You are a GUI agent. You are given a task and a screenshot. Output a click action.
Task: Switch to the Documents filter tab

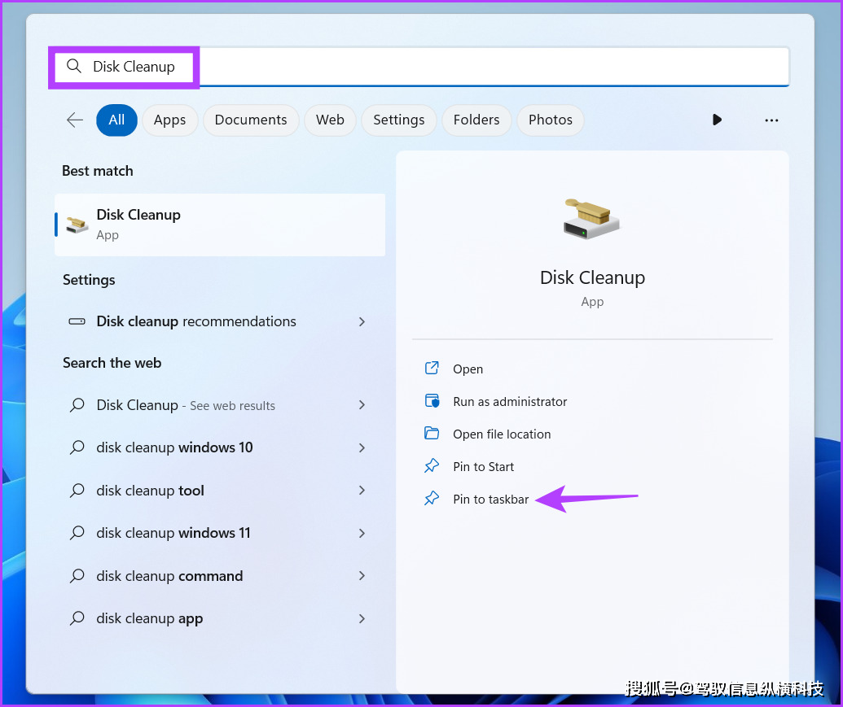(251, 120)
